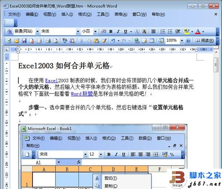Click the Insert Table grid icon

click(152, 41)
